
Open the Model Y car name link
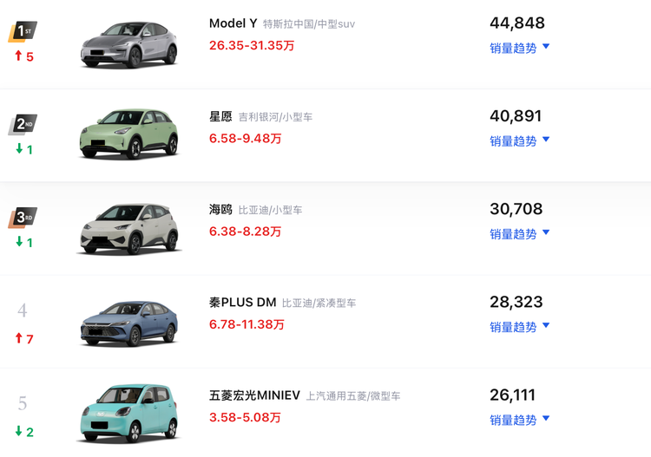pyautogui.click(x=233, y=23)
